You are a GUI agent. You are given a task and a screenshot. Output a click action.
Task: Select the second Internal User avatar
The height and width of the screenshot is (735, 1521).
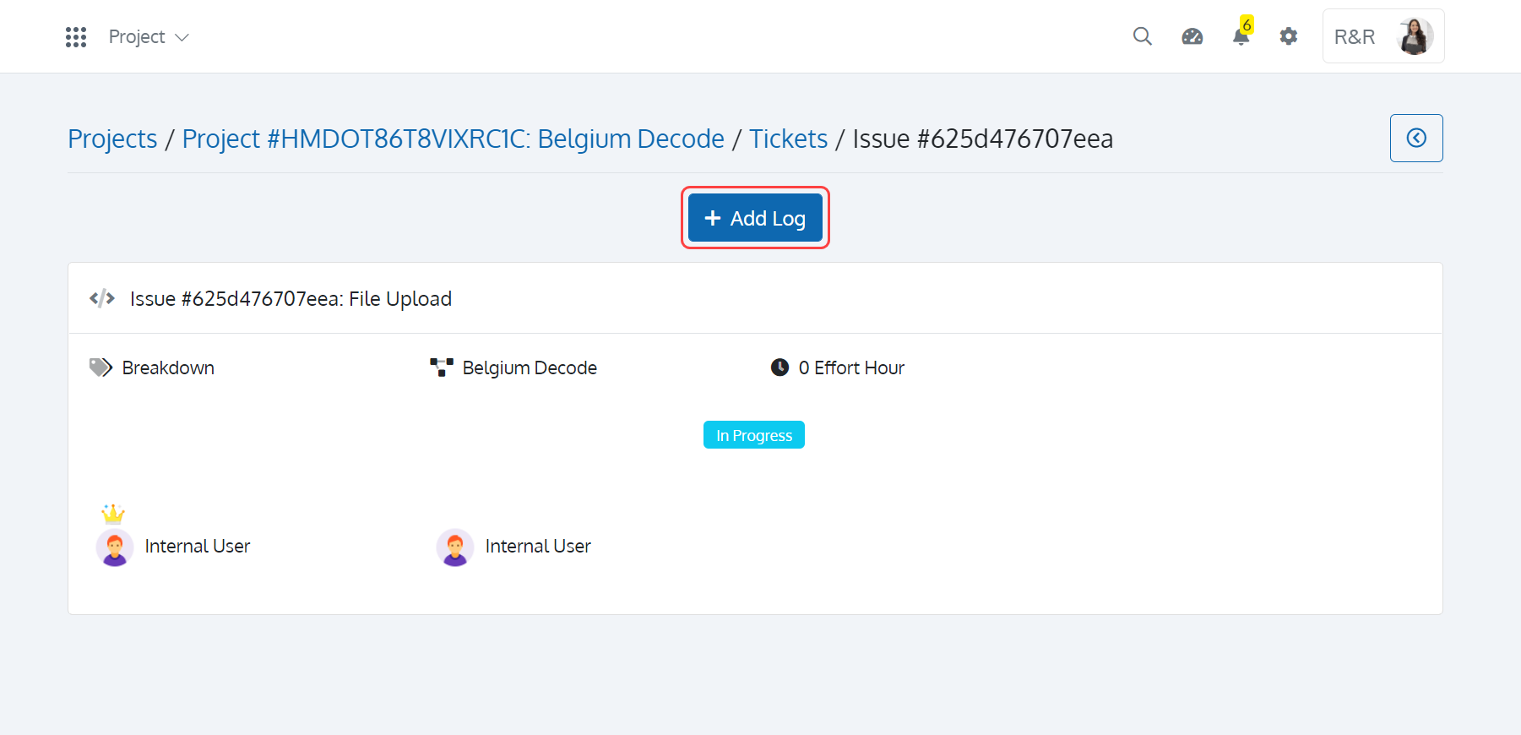tap(455, 547)
